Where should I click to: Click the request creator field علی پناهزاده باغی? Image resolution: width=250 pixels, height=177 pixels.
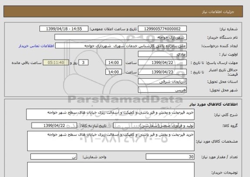point(121,46)
